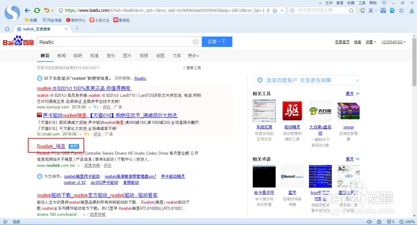Open the realtek驱动下载 驱动管家 result

(97, 195)
